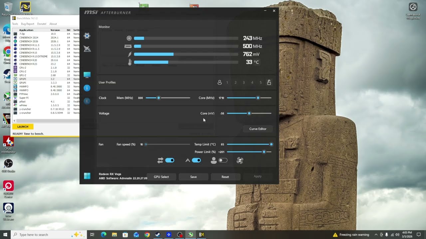Enable the user-defined fan switch
Screen dimensions: 426x239
click(x=223, y=160)
